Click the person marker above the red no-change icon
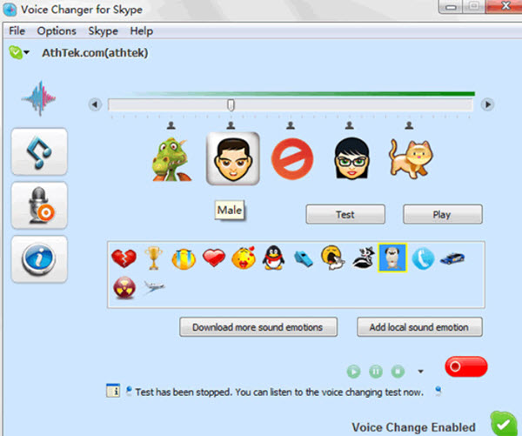Image resolution: width=522 pixels, height=436 pixels. (x=291, y=125)
